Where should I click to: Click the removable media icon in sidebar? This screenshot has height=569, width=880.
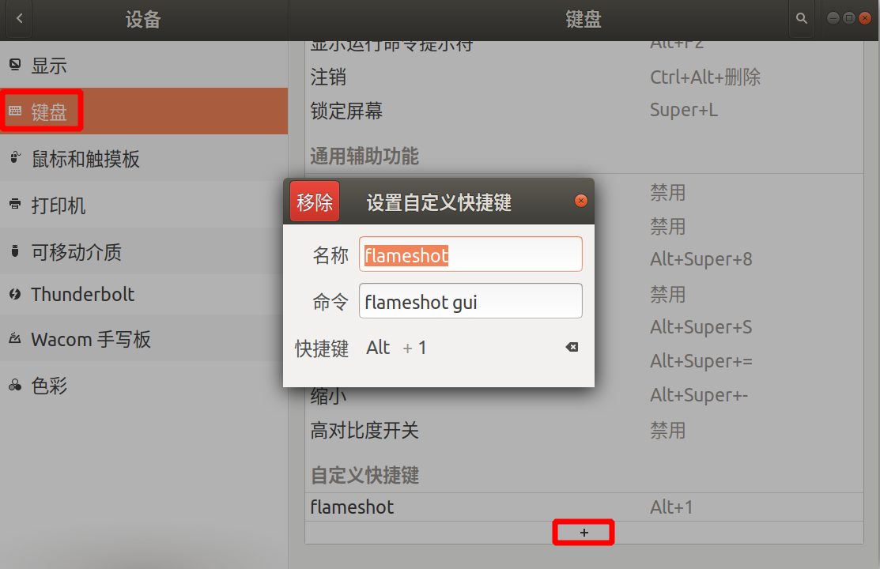click(15, 251)
